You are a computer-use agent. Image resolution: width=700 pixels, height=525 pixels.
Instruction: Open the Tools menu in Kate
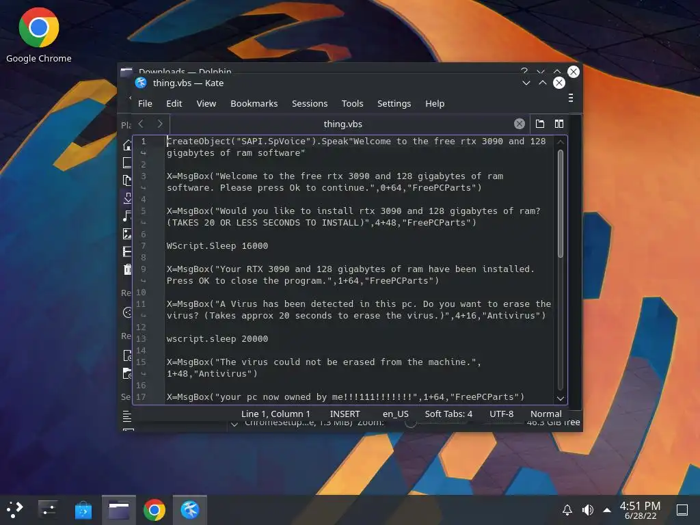click(352, 104)
